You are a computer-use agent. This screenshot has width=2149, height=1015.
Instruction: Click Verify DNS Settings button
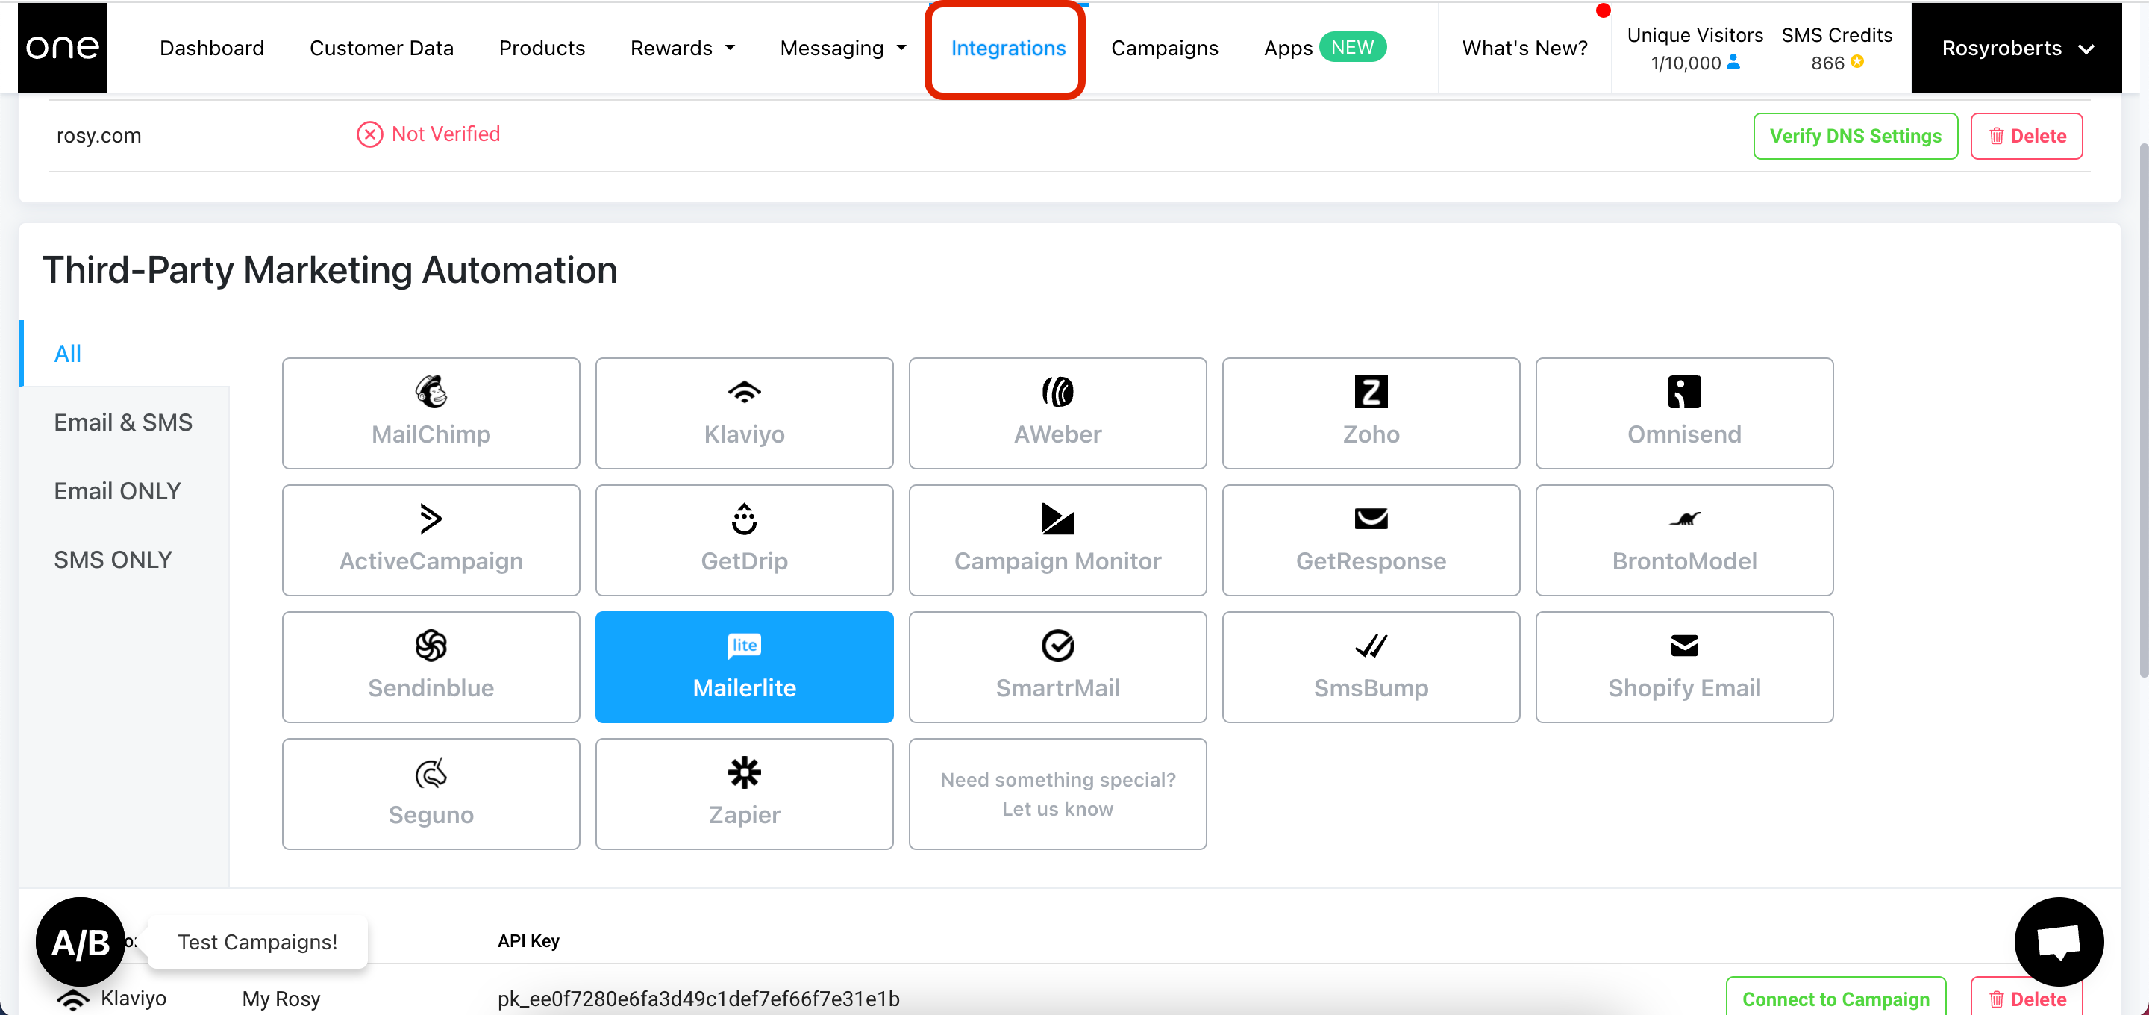[1855, 135]
